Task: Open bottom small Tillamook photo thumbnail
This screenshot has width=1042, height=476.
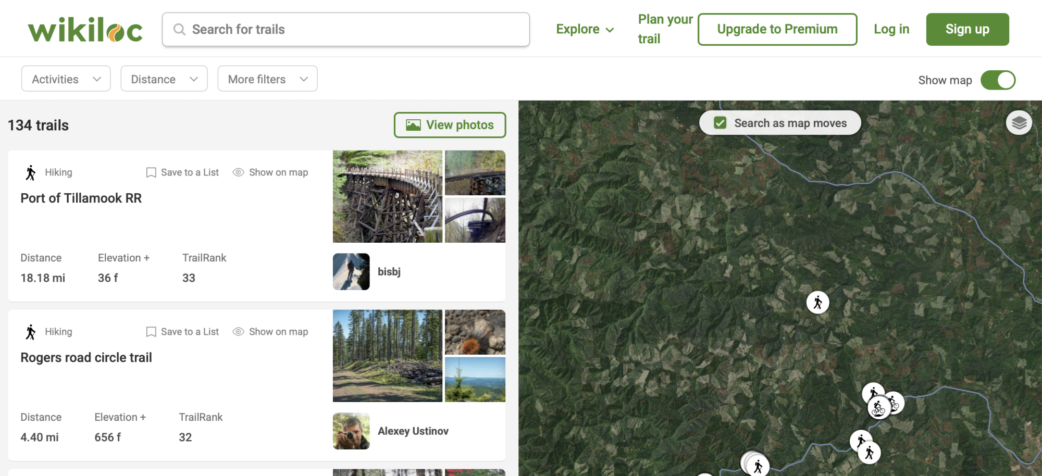Action: pyautogui.click(x=475, y=220)
